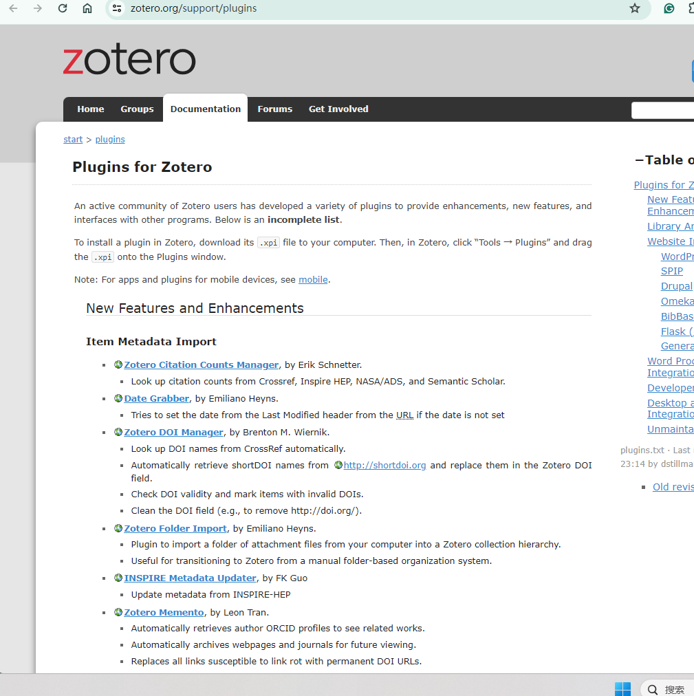Viewport: 694px width, 696px height.
Task: Jump to Drupal entry in contents
Action: tap(677, 286)
